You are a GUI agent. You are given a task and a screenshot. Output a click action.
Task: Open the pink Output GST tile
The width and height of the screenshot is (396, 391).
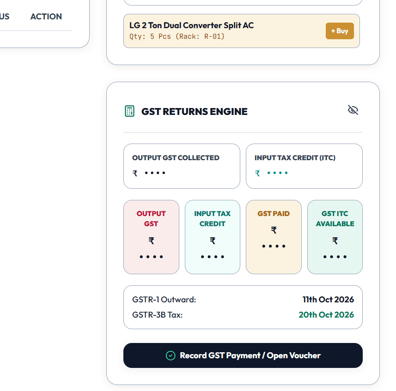click(151, 237)
